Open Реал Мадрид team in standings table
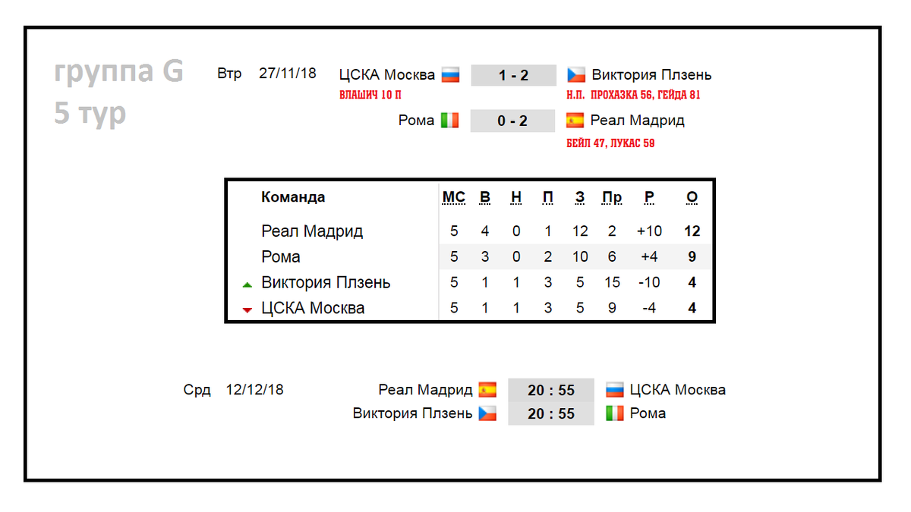911x512 pixels. (312, 231)
